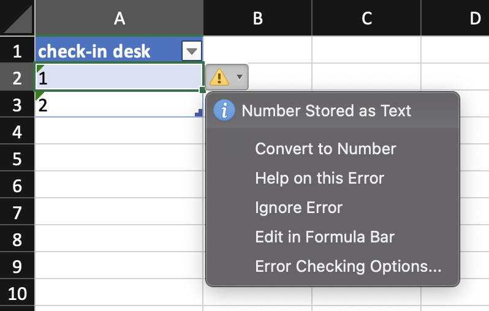Viewport: 489px width, 311px height.
Task: Click the yellow warning error icon
Action: [219, 77]
